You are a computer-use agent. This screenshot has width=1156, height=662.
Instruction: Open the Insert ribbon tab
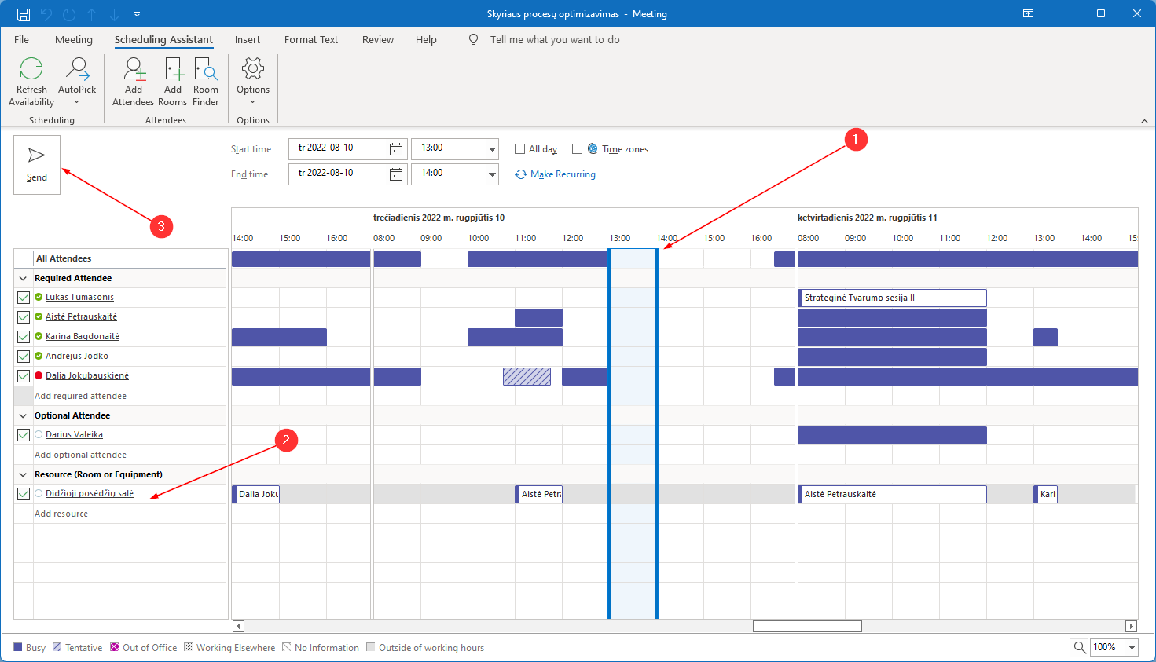coord(248,40)
